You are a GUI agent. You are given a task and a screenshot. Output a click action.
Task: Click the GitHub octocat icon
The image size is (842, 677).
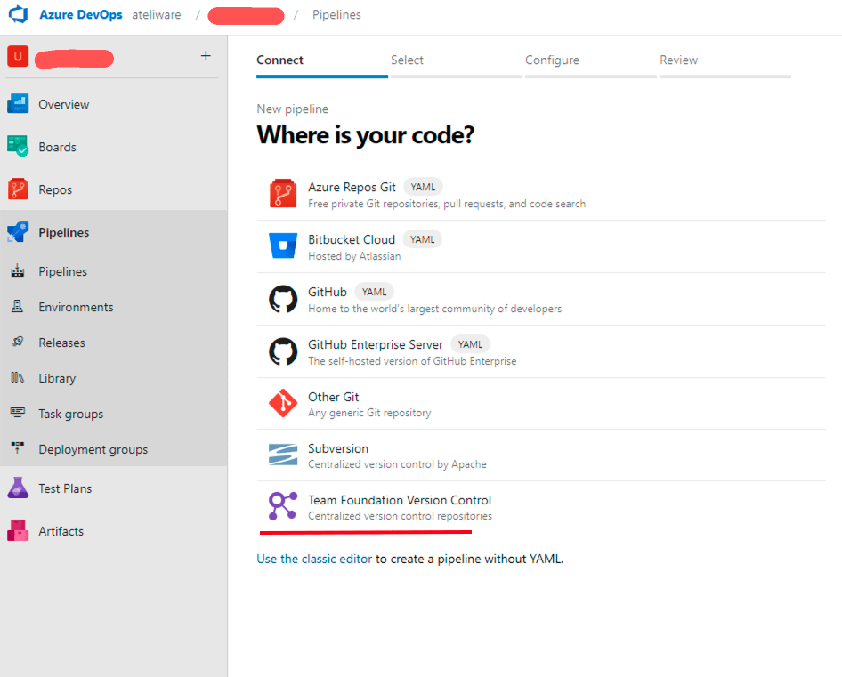tap(283, 299)
